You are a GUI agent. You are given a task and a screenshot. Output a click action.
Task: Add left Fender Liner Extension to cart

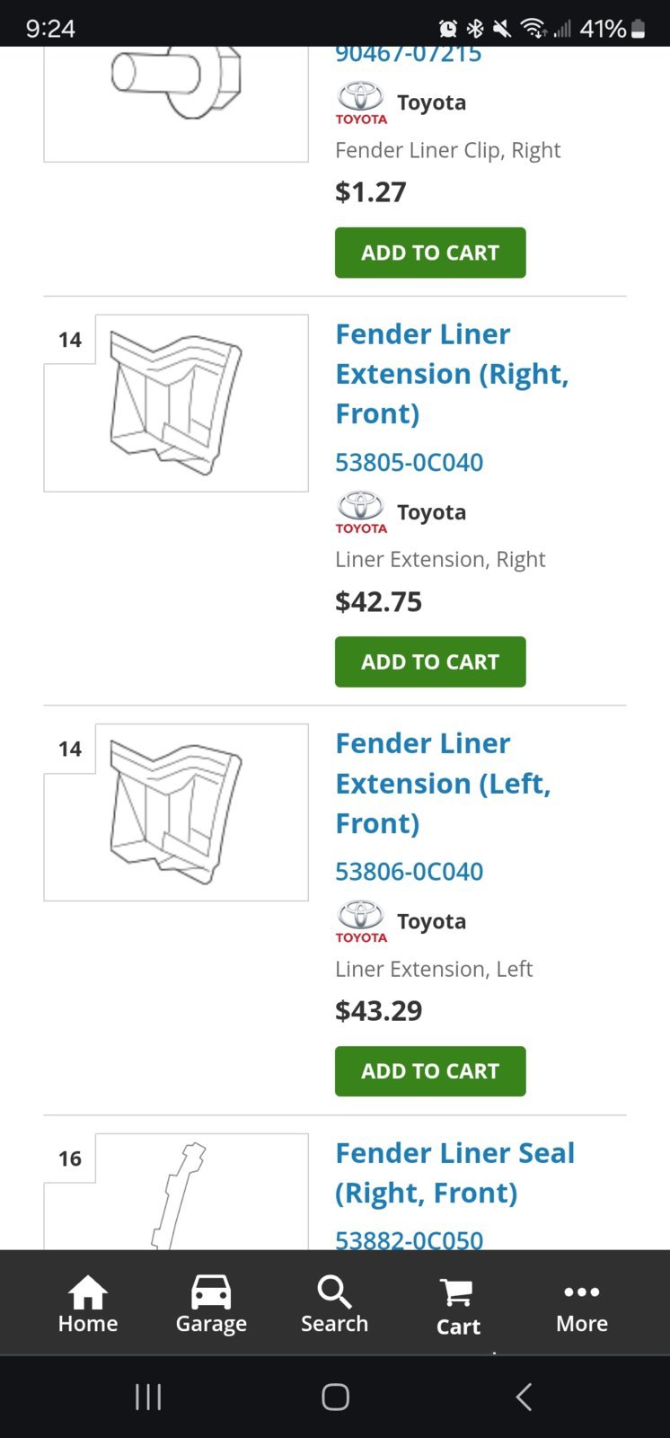click(430, 1071)
